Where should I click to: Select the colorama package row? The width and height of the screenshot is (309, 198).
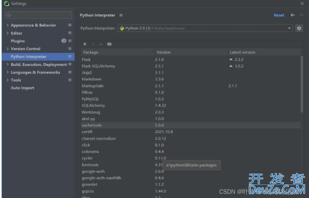pyautogui.click(x=190, y=152)
